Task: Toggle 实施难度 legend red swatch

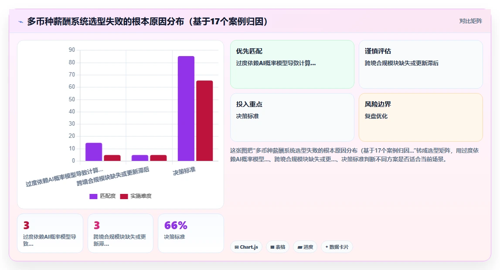Action: (124, 196)
